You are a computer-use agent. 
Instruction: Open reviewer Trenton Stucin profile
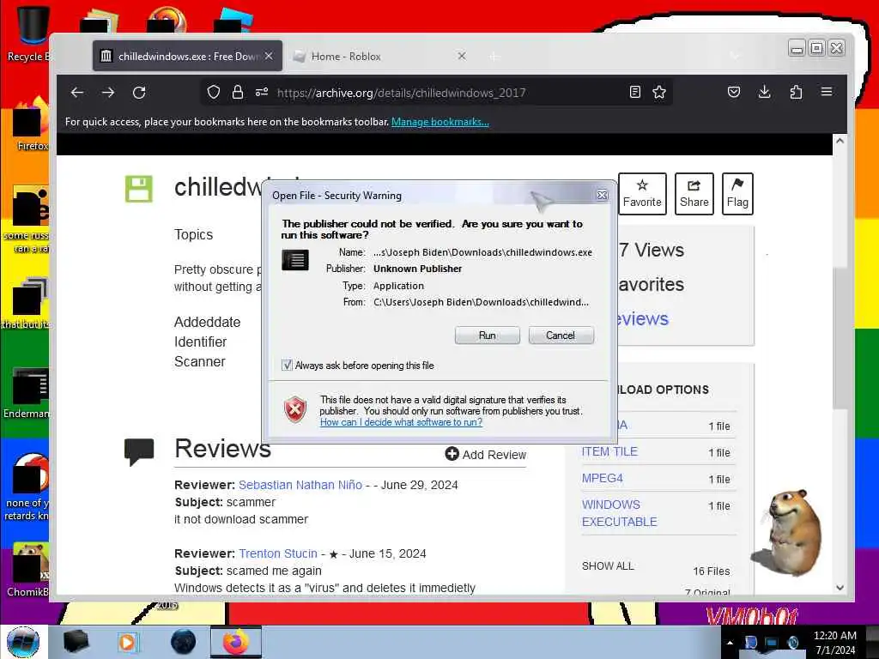278,553
